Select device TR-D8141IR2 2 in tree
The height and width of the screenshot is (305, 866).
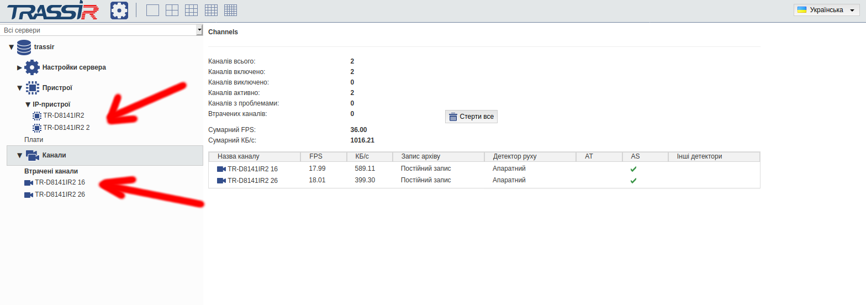click(x=66, y=128)
